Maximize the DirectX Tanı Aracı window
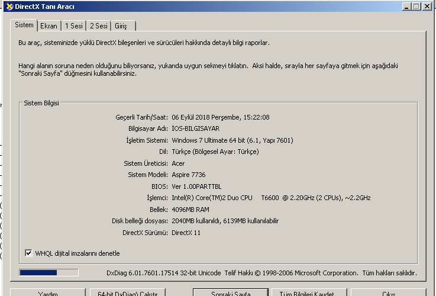436x296 pixels. point(416,7)
